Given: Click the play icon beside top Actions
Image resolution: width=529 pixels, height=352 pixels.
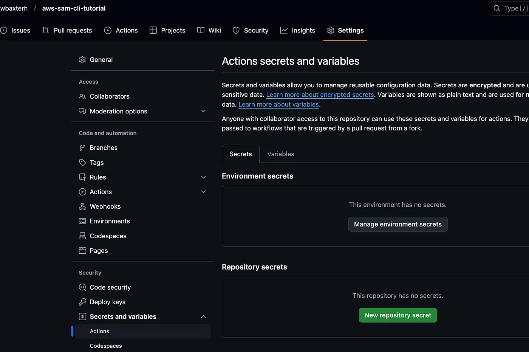Looking at the screenshot, I should [108, 30].
